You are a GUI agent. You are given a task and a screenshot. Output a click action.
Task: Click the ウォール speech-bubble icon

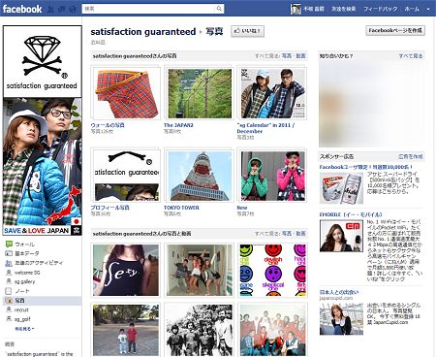[9, 244]
